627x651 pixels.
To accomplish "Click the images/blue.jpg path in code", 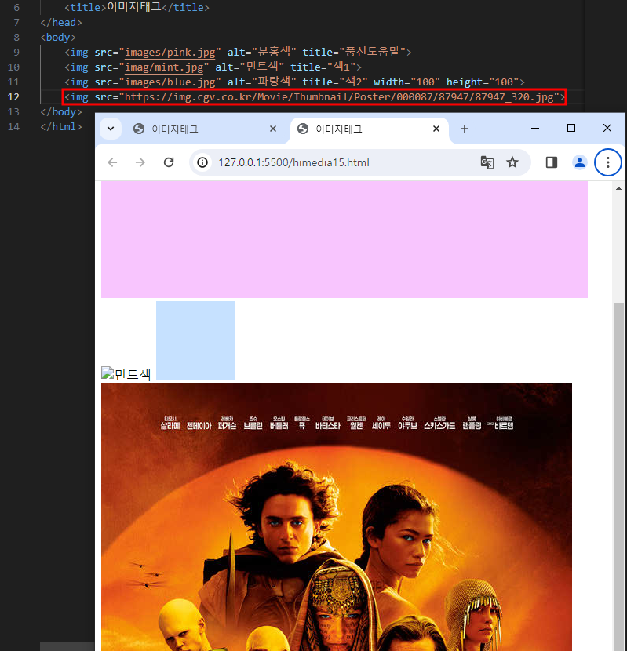I will pos(170,82).
